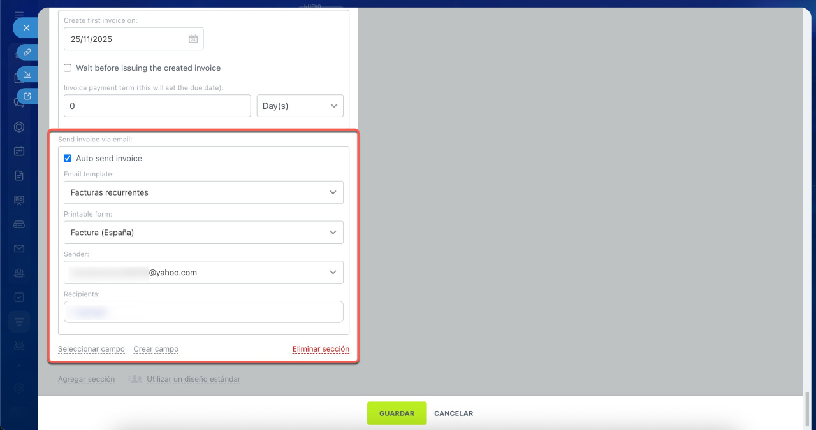This screenshot has height=430, width=816.
Task: Expand the Day(s) unit dropdown
Action: coord(300,106)
